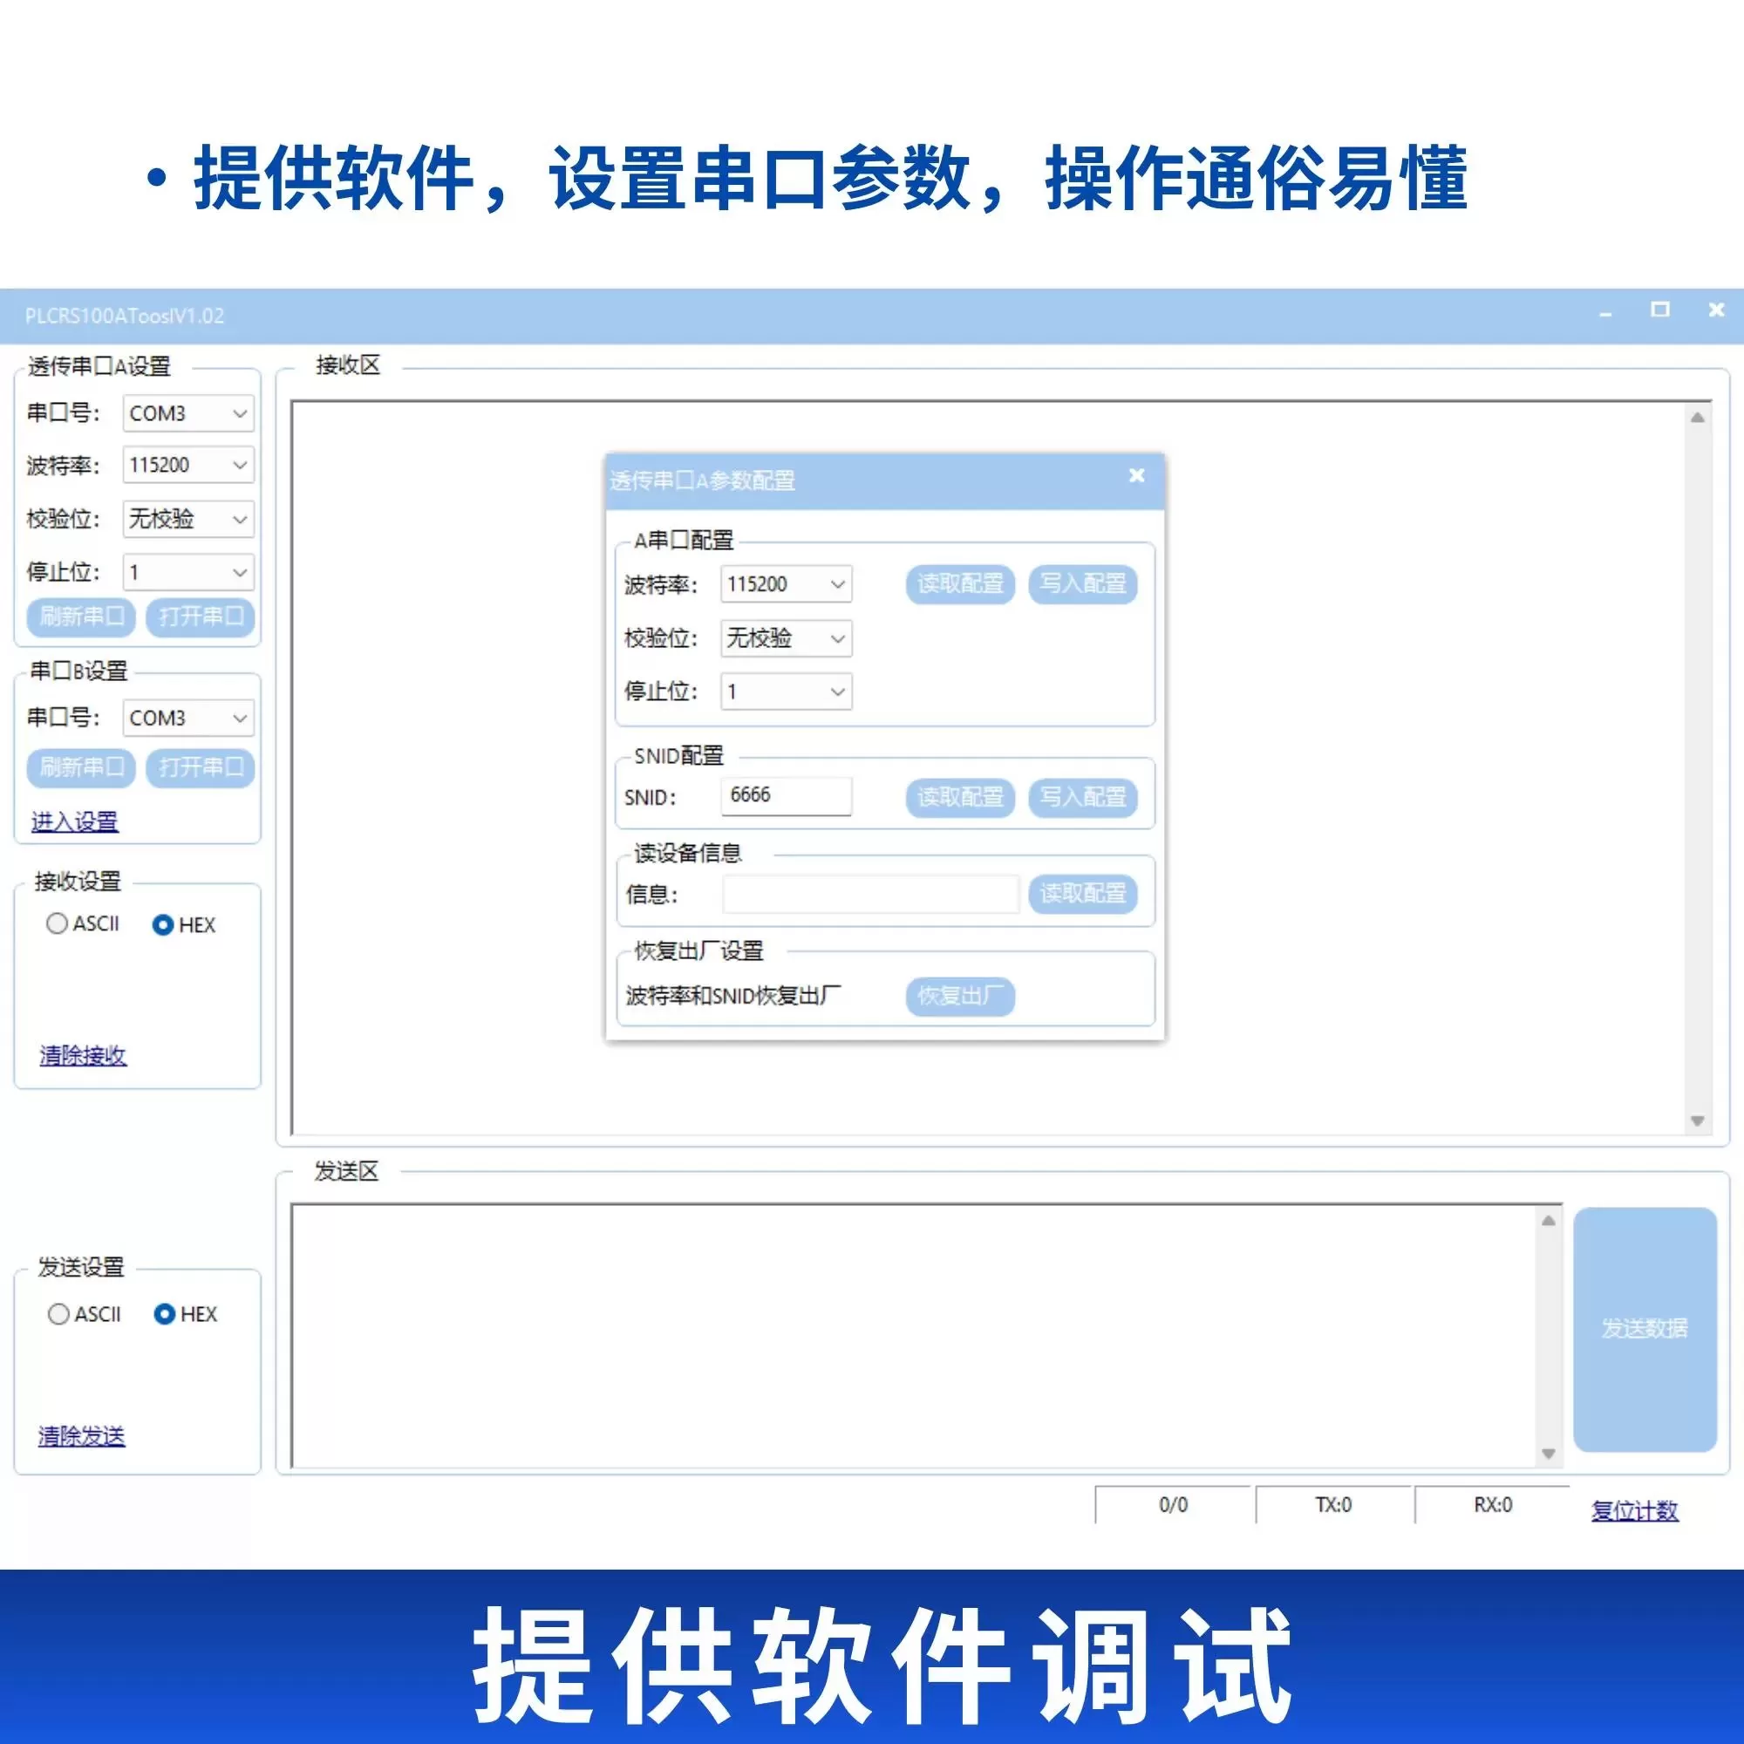Click the 接收区 scrollbar up arrow
The image size is (1744, 1744).
click(x=1698, y=417)
